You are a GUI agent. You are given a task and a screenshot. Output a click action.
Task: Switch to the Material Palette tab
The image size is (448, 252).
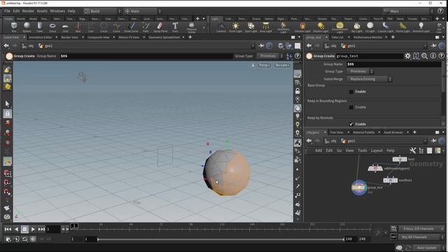[363, 132]
